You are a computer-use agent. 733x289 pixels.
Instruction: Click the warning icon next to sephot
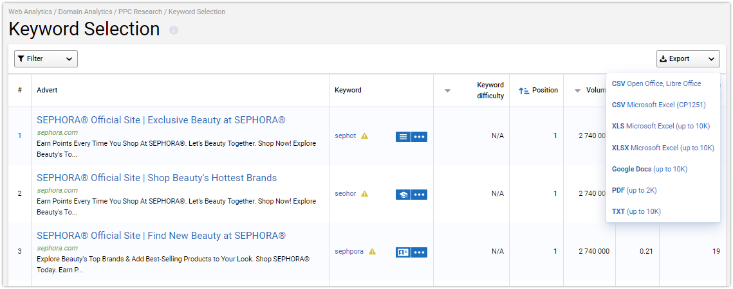click(365, 136)
